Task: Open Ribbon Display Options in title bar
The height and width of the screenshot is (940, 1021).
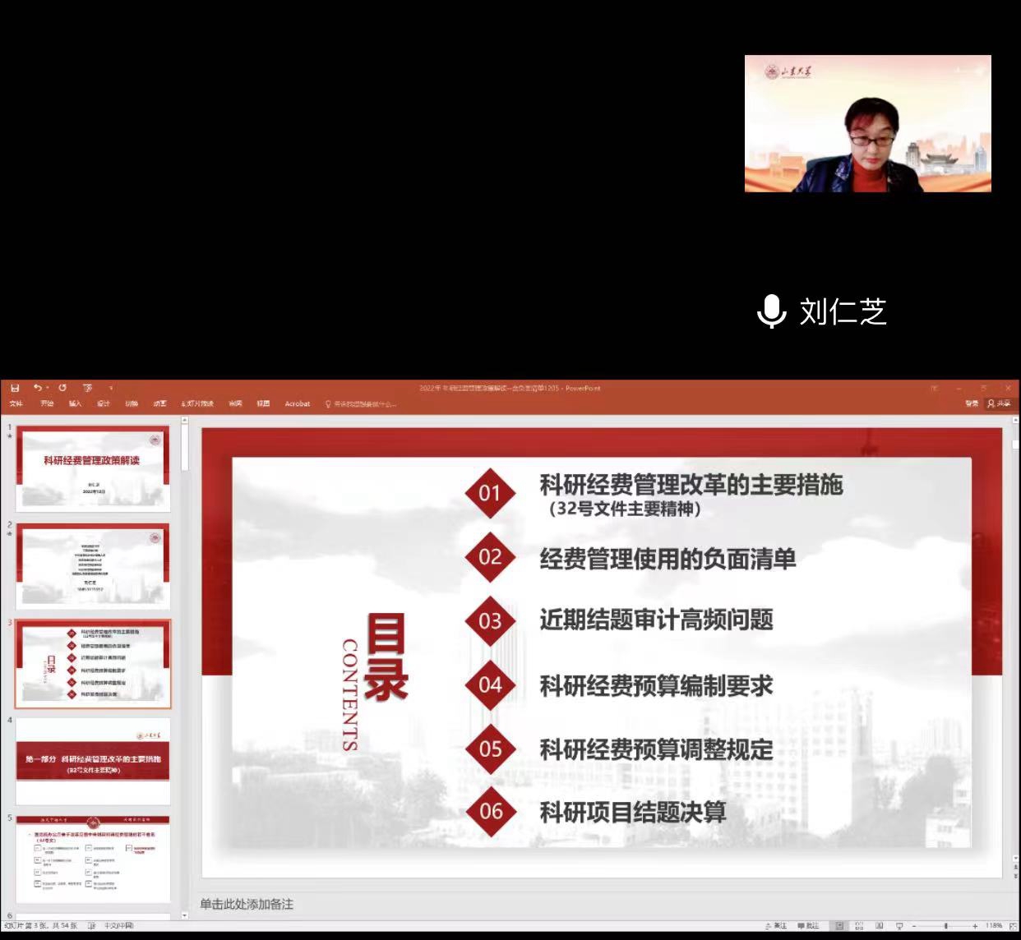Action: 934,388
